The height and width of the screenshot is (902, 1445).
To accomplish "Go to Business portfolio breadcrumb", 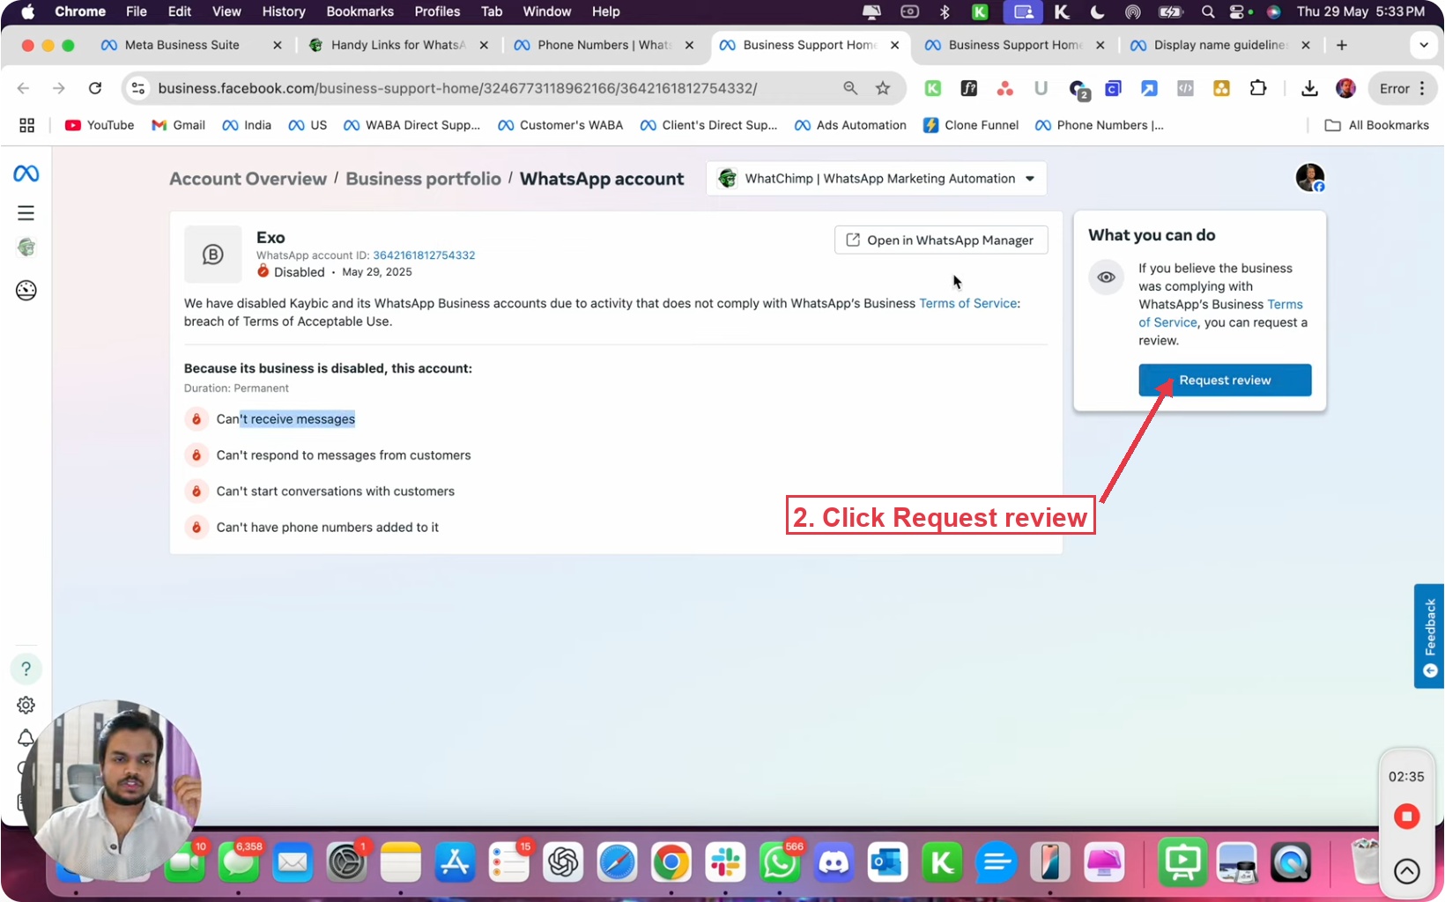I will point(423,179).
